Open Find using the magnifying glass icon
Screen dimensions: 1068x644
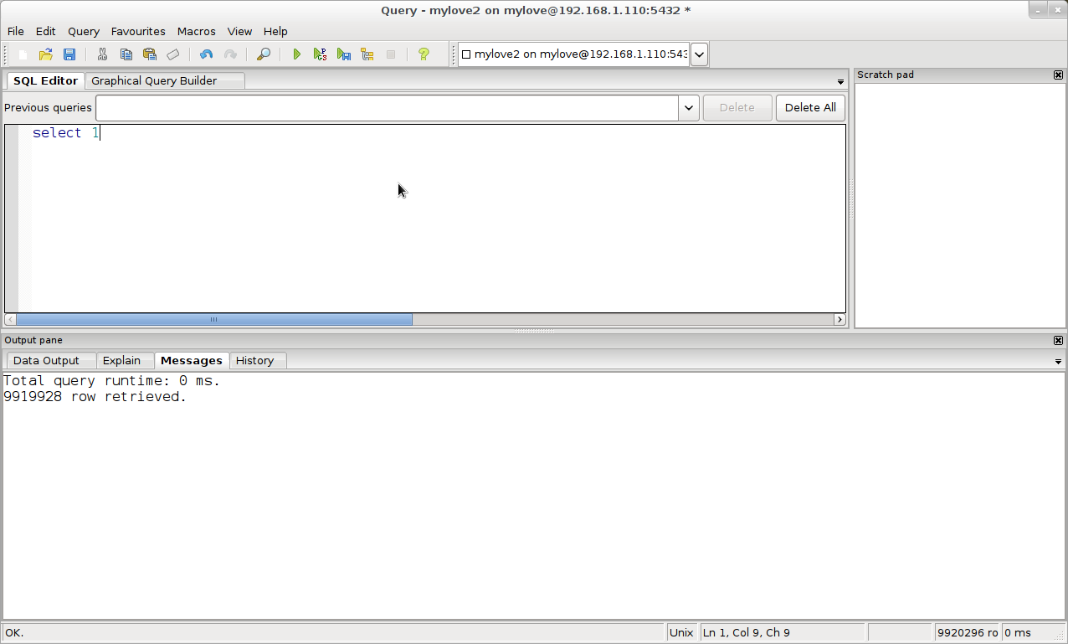tap(263, 54)
